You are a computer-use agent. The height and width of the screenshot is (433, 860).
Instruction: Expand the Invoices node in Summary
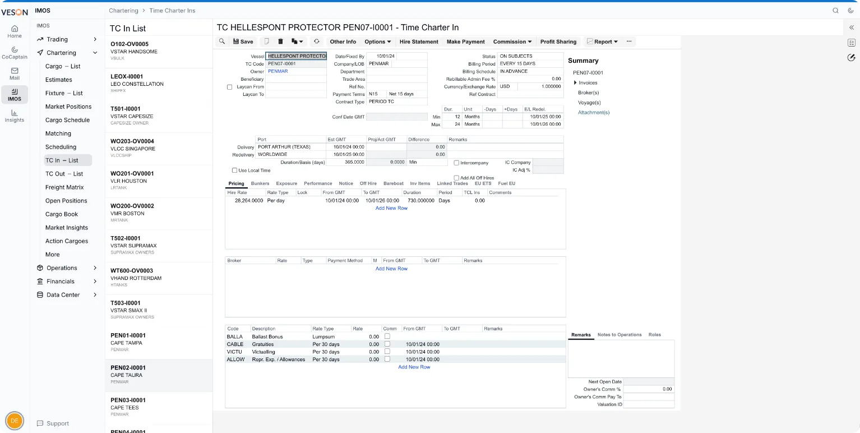coord(575,83)
